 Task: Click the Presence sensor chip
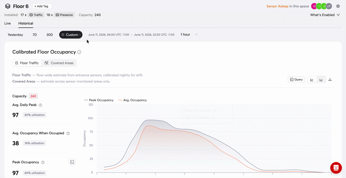click(64, 15)
